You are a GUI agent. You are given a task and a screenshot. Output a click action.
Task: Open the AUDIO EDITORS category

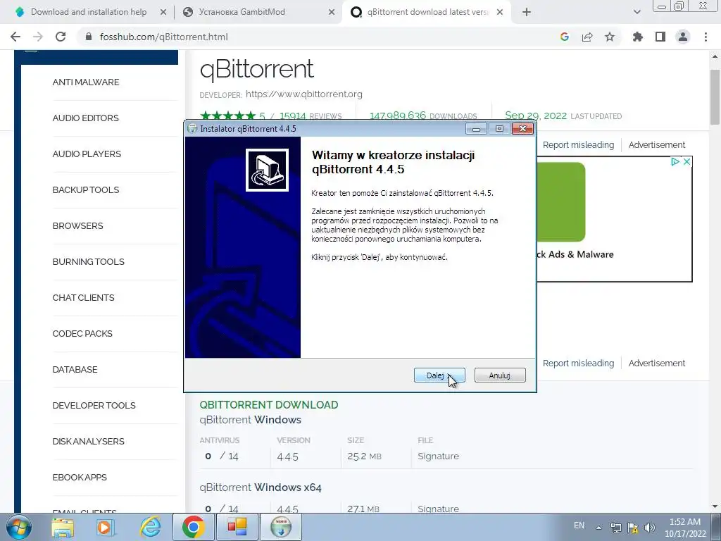point(85,118)
